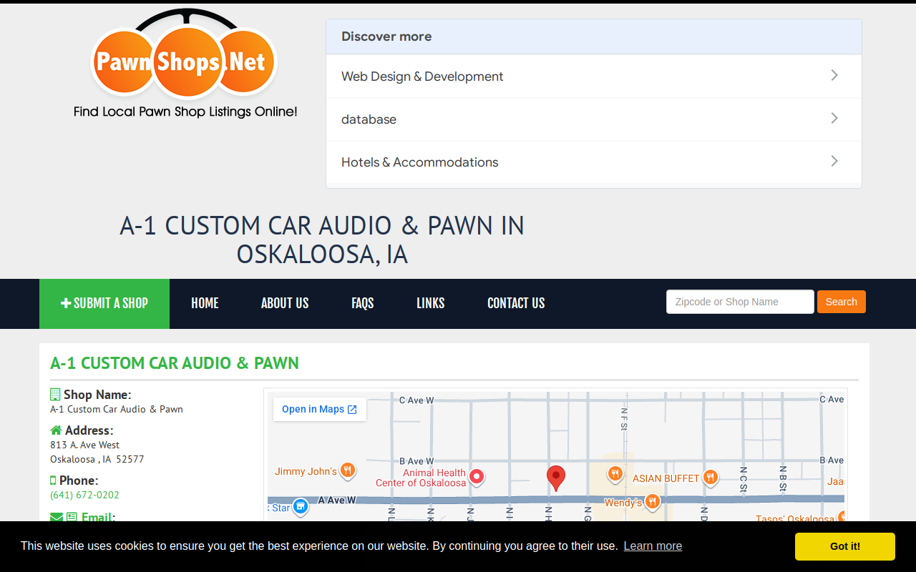Open the Home menu item
916x572 pixels.
205,303
